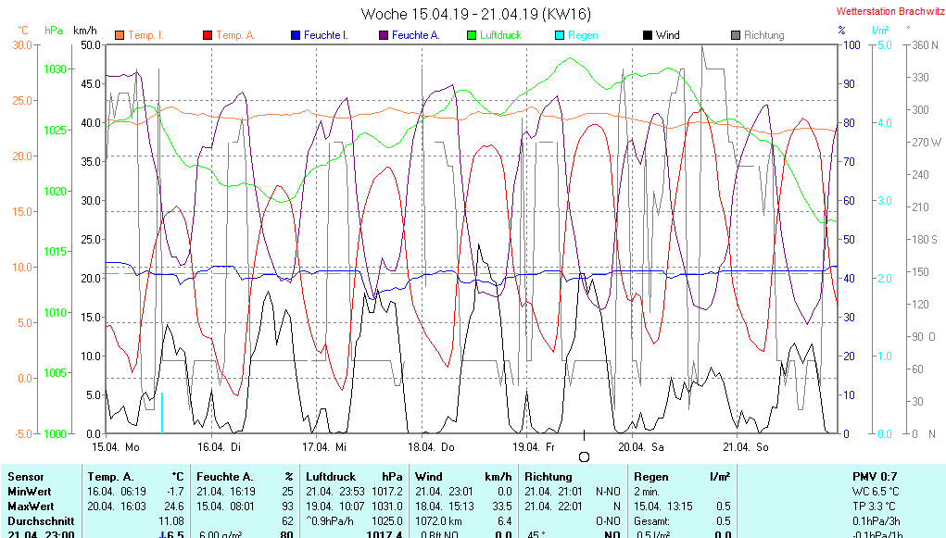Click the km/h axis unit label
Screen dimensions: 946x538
pos(86,31)
